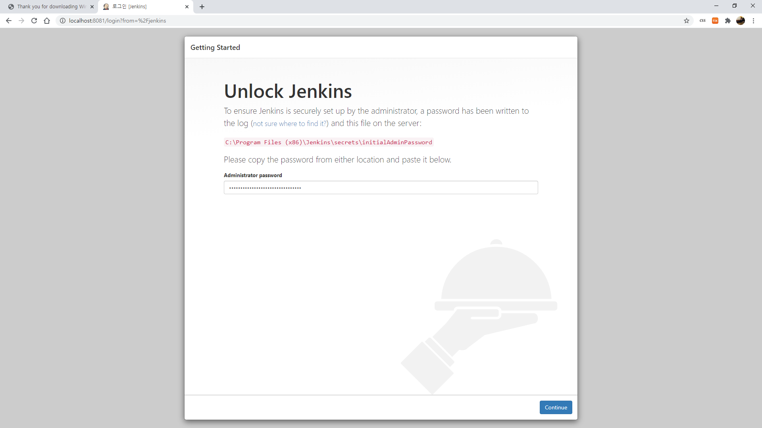
Task: Click the Continue button
Action: pyautogui.click(x=556, y=407)
